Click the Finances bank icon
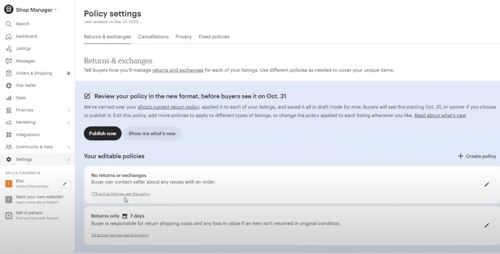The image size is (500, 254). coord(9,110)
